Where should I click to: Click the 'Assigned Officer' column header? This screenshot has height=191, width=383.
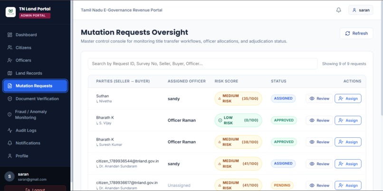(187, 81)
